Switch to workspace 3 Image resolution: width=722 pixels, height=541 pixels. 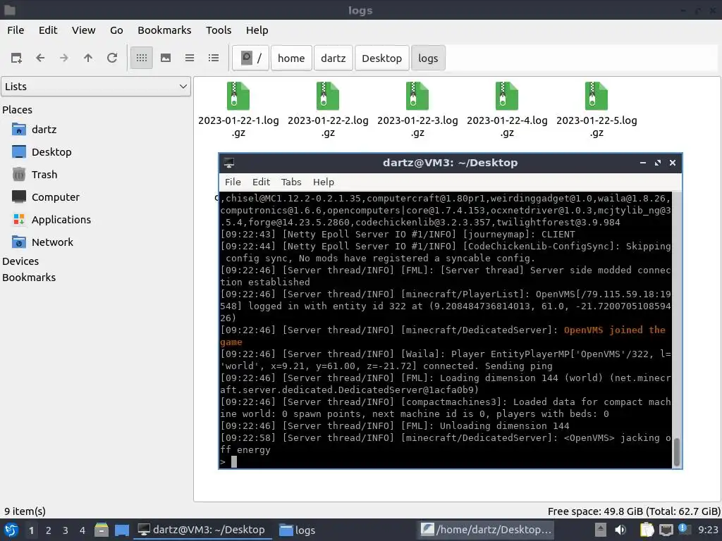click(66, 530)
